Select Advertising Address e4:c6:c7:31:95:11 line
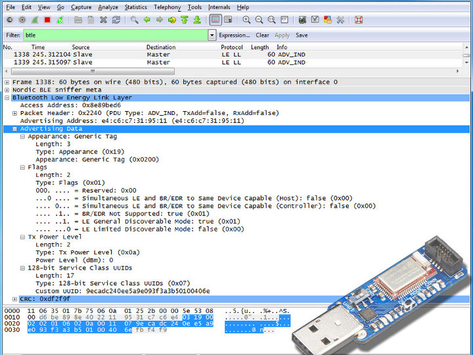This screenshot has height=355, width=473. 132,121
